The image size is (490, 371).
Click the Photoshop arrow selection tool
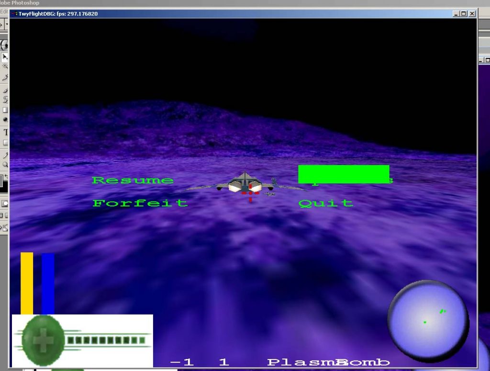click(x=5, y=57)
